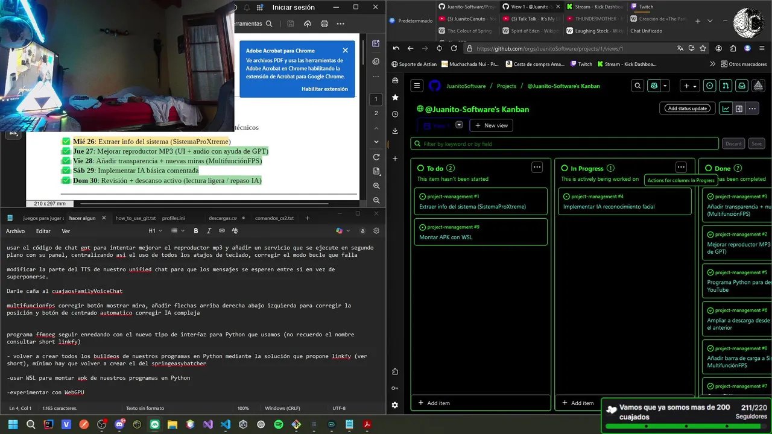Toggle bold formatting in Notepad

pos(196,231)
